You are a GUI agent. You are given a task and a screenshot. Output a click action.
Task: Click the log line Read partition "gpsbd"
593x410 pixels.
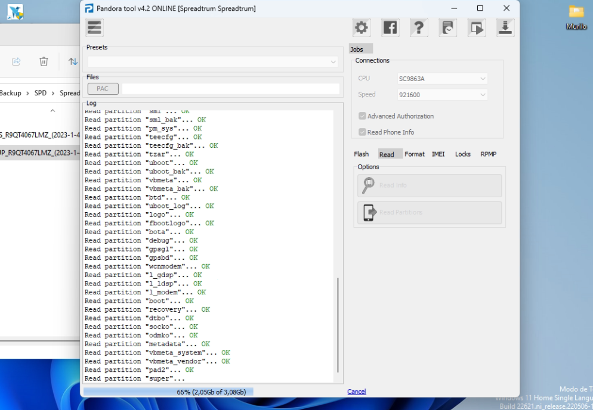pos(141,257)
